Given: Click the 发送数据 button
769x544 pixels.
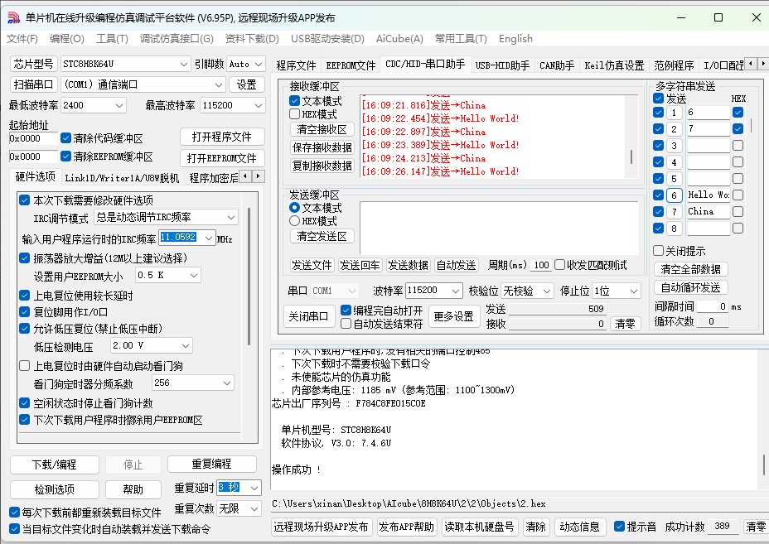Looking at the screenshot, I should (408, 265).
